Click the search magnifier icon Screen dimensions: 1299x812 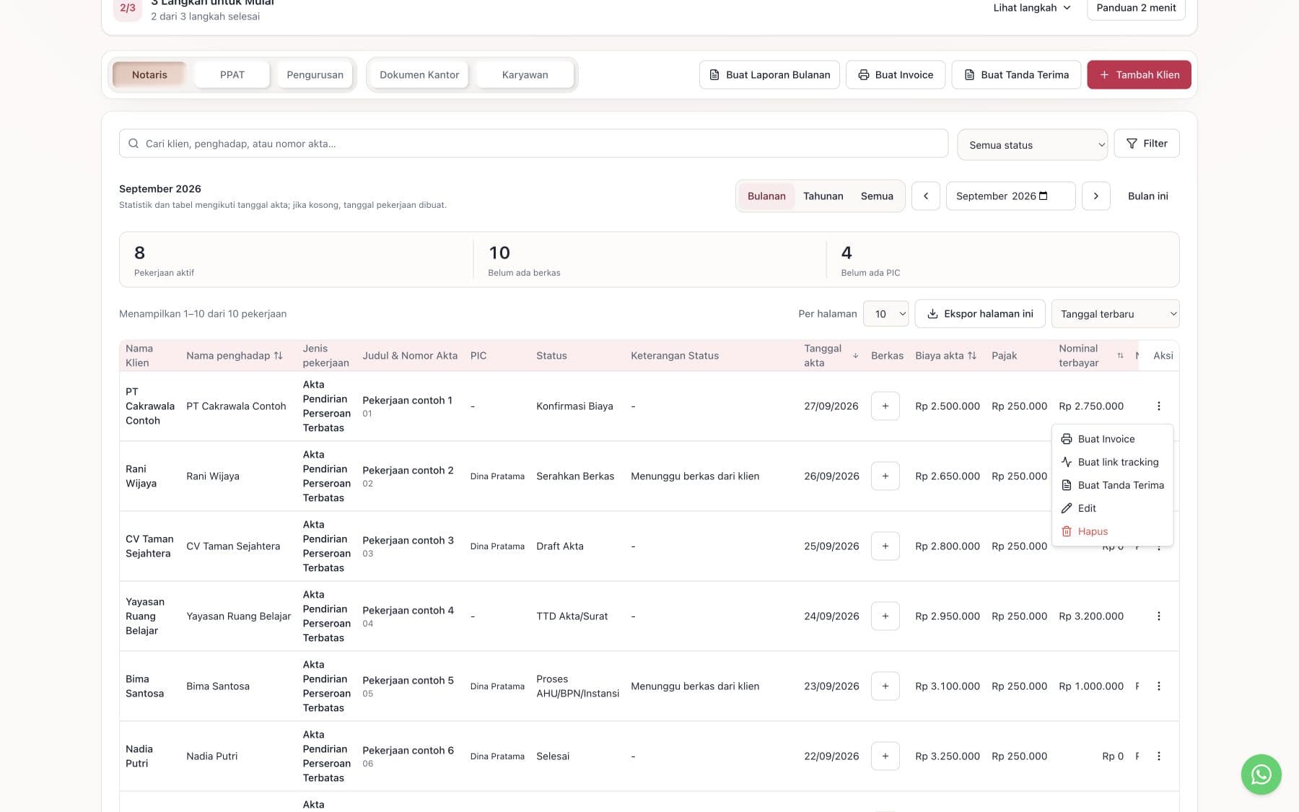(x=134, y=144)
